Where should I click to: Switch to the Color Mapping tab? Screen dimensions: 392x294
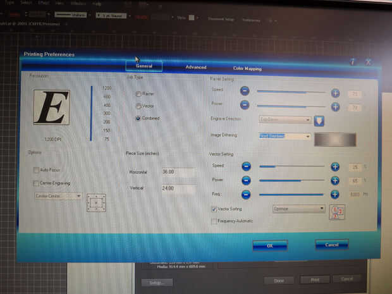247,68
